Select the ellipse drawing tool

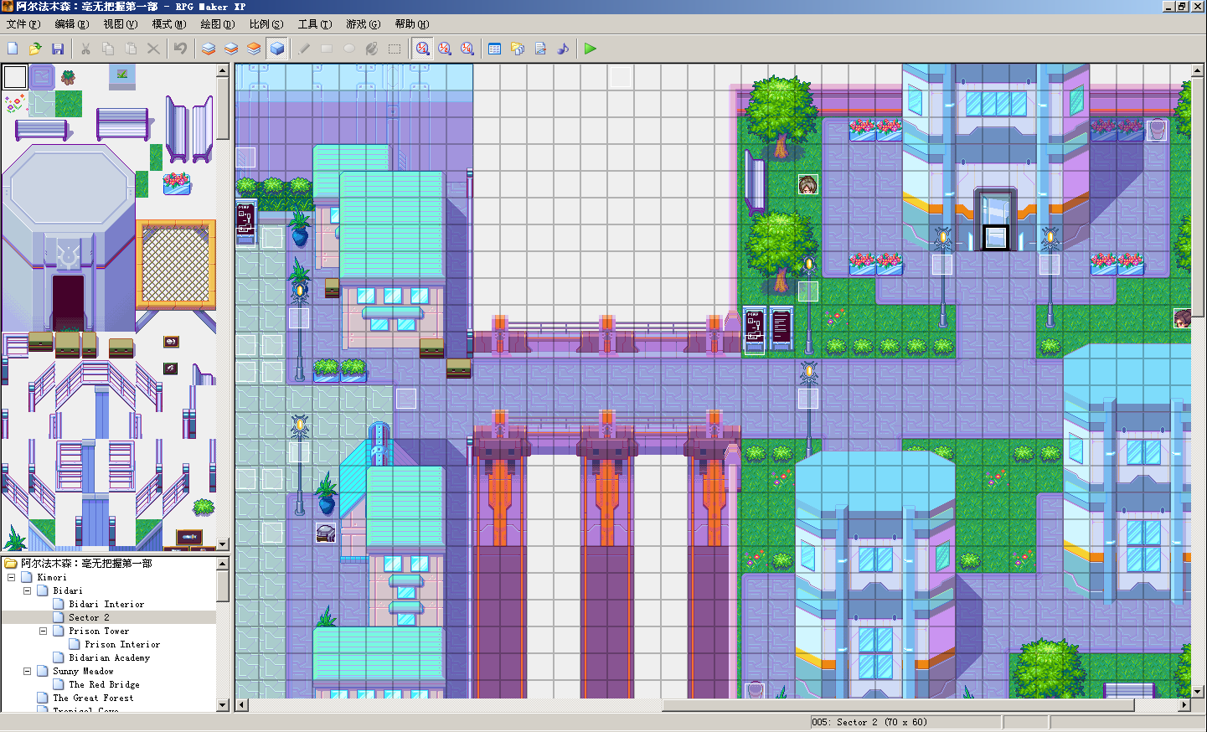tap(349, 49)
